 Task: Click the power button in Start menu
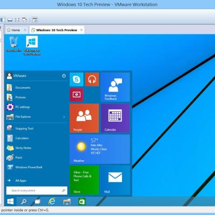click(64, 76)
